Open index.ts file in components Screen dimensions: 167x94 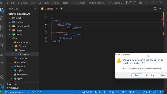pyautogui.click(x=22, y=58)
